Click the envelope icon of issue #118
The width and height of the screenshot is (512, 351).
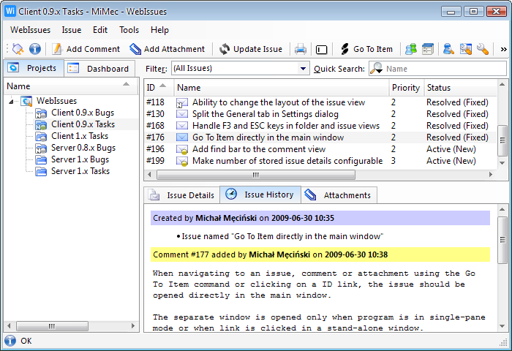pos(182,103)
